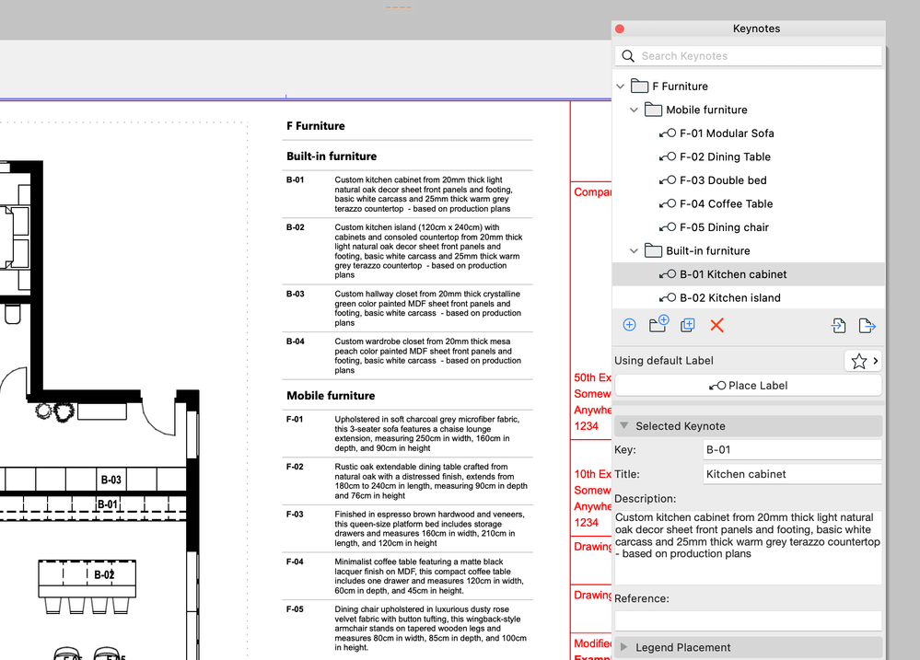The height and width of the screenshot is (660, 920).
Task: Expand the Legend Placement section
Action: 624,647
